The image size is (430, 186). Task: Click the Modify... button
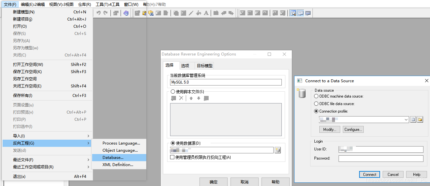(x=330, y=130)
